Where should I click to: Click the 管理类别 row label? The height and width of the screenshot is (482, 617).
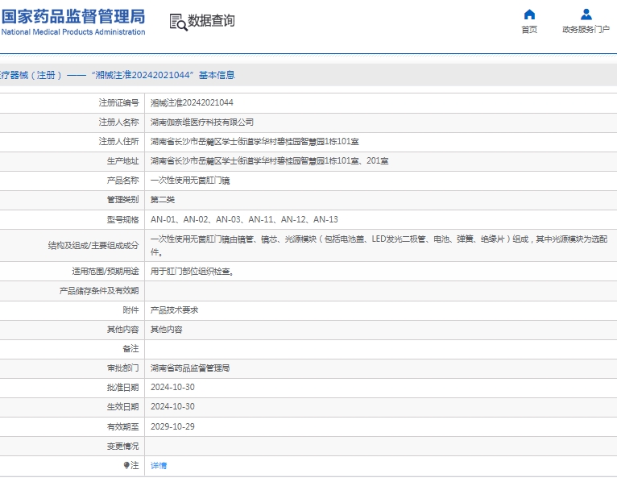tap(122, 200)
